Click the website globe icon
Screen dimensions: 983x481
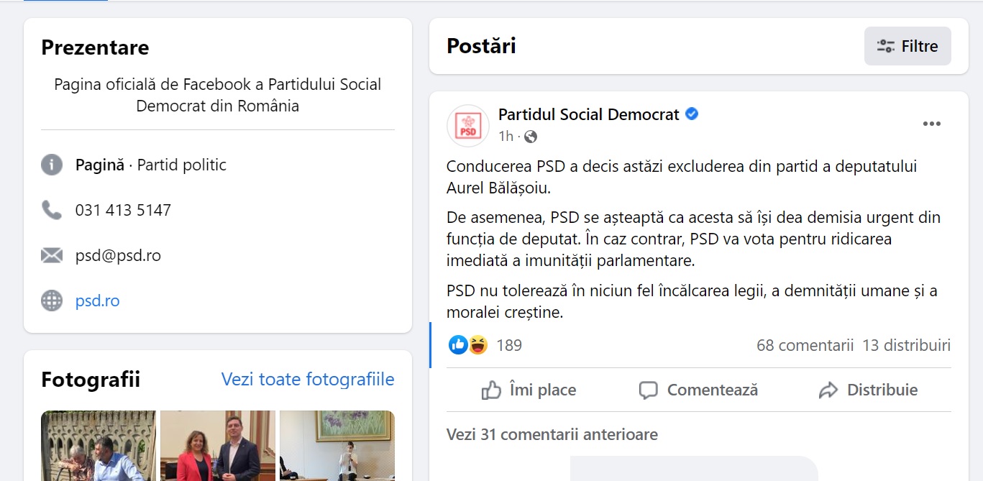(x=52, y=301)
